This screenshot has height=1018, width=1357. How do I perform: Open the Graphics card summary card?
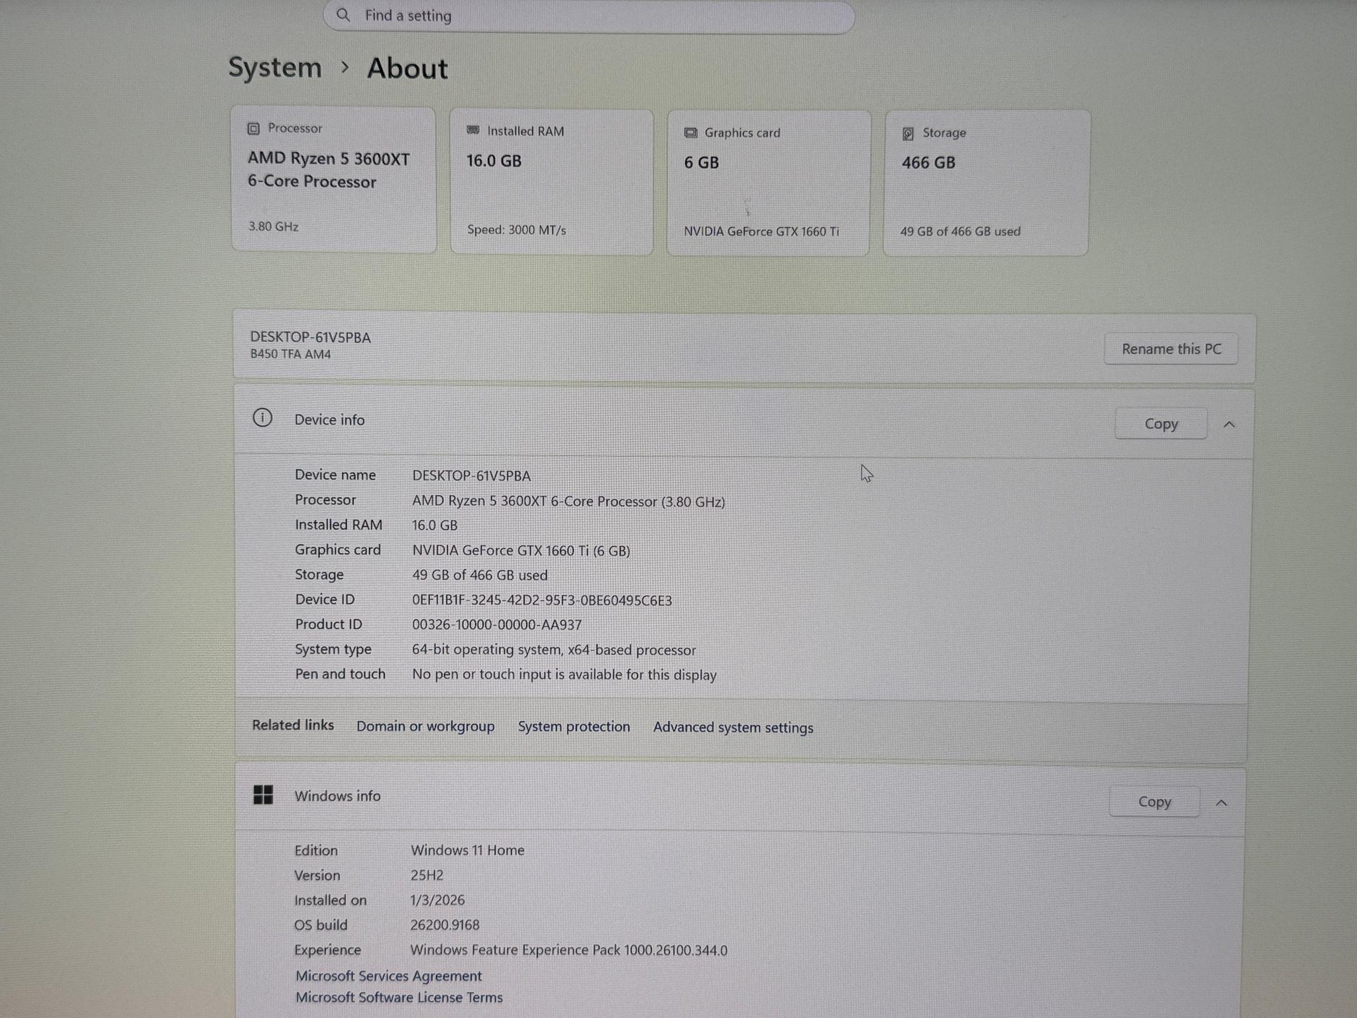pos(769,183)
